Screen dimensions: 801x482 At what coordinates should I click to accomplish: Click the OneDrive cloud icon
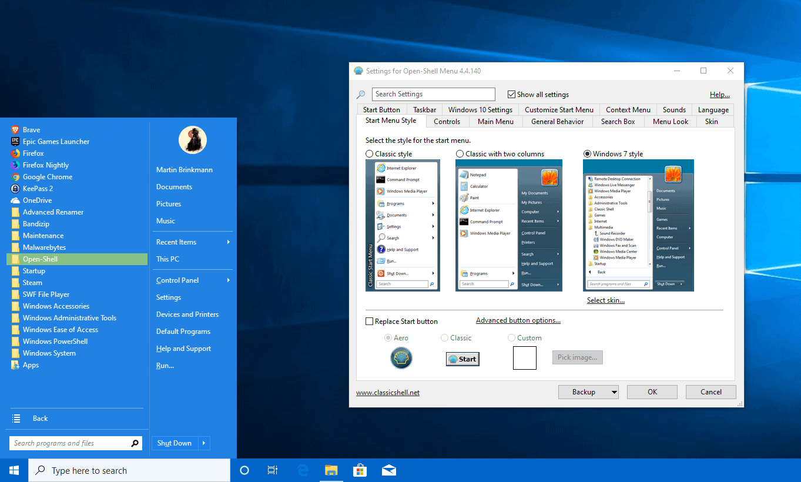pyautogui.click(x=16, y=200)
